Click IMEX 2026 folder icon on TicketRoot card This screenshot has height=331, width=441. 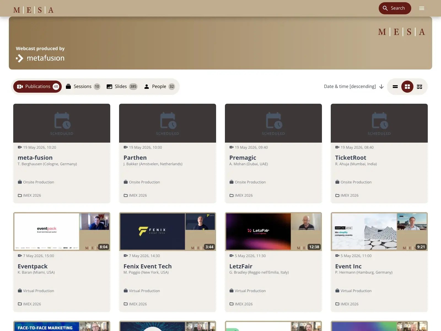click(337, 195)
